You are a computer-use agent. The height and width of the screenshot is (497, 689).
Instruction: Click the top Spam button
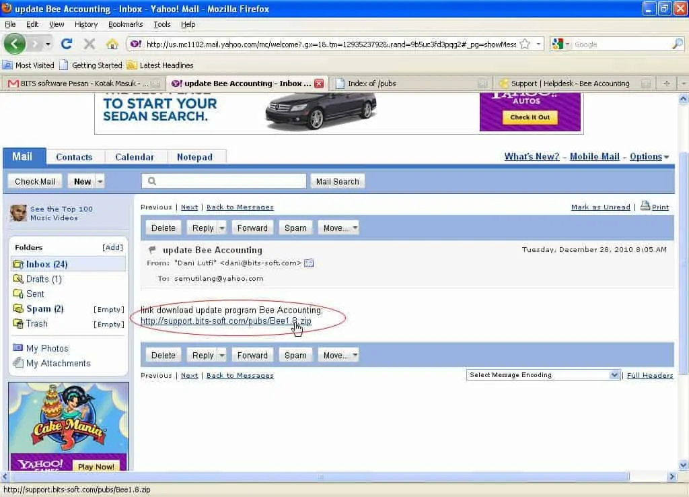click(296, 228)
